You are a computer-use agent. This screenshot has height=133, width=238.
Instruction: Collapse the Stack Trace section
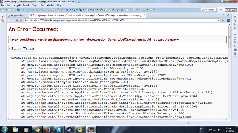[21, 49]
